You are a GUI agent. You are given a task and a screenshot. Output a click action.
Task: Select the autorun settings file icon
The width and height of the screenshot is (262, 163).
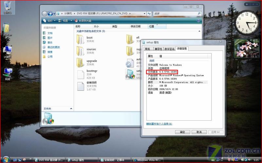(x=130, y=63)
